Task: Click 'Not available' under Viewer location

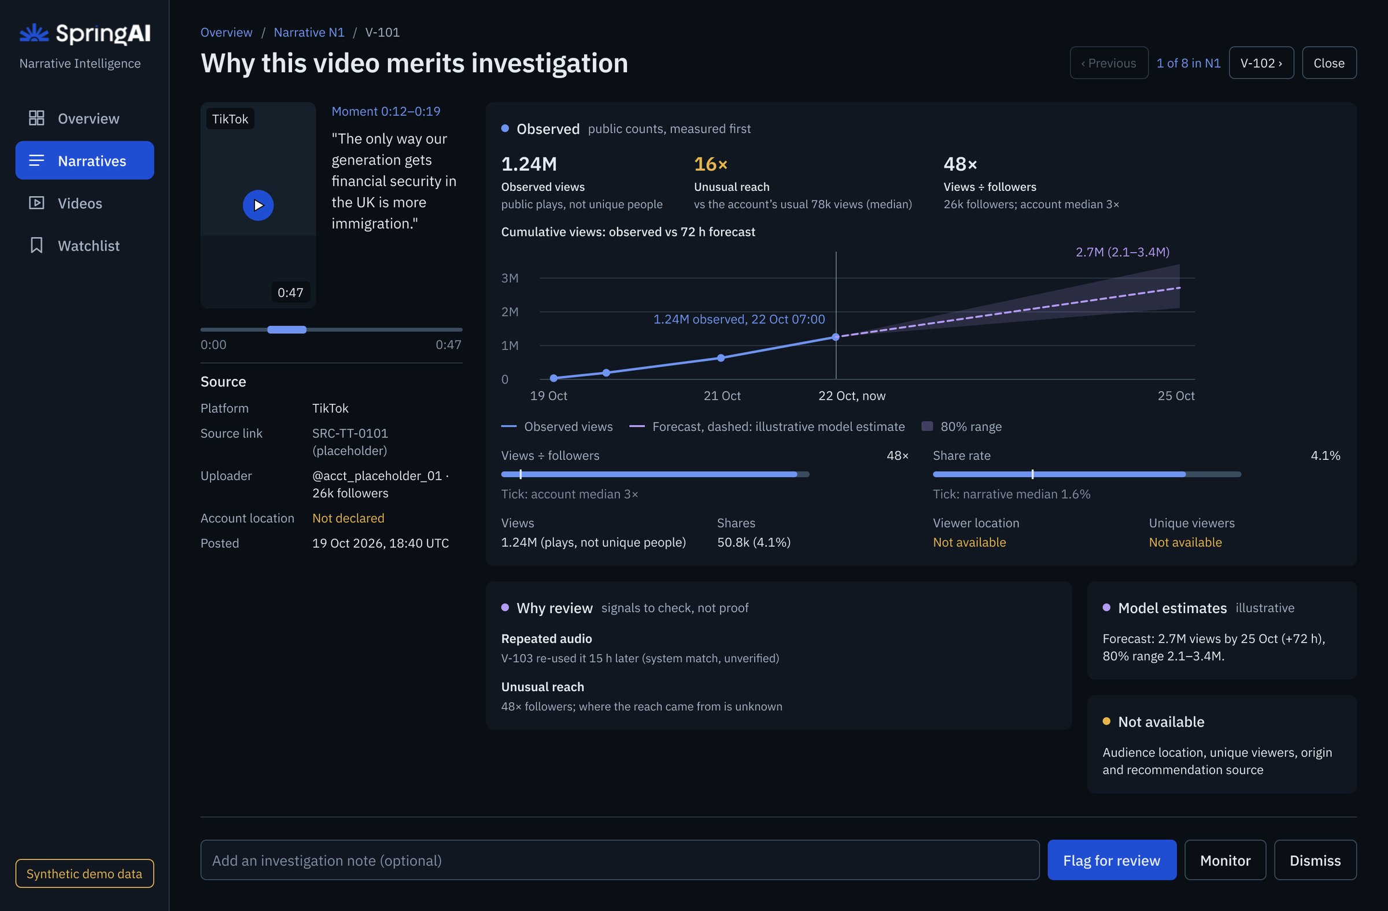Action: pyautogui.click(x=969, y=542)
